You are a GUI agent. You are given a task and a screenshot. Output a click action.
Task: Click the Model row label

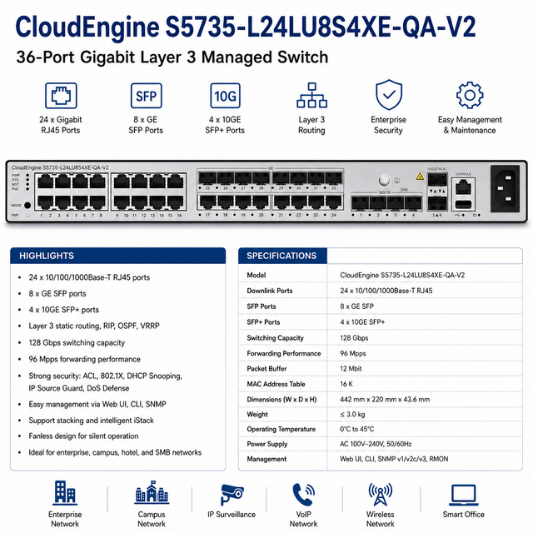(x=257, y=275)
